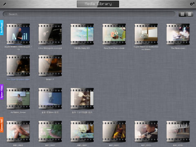
Task: Open the Camera Roll video of the child
Action: [x=146, y=131]
